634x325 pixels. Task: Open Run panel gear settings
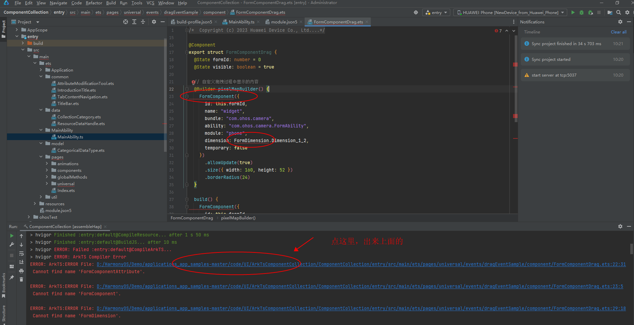620,226
